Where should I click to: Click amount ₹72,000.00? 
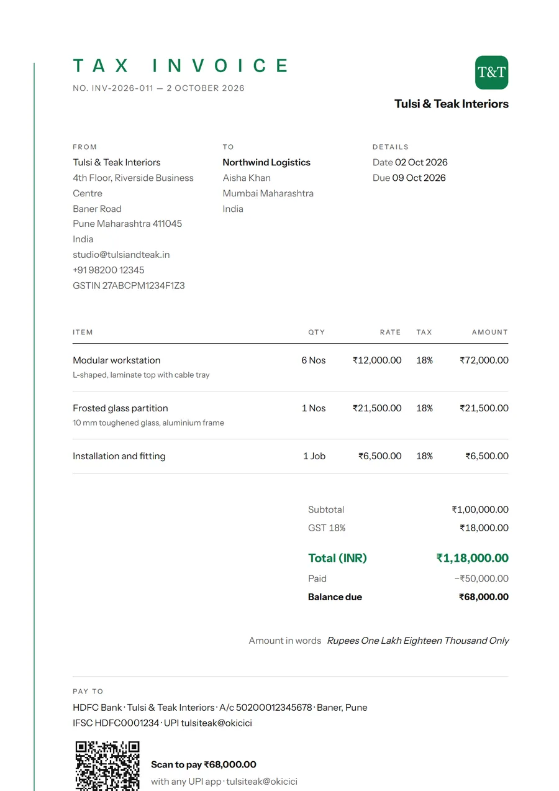(484, 360)
